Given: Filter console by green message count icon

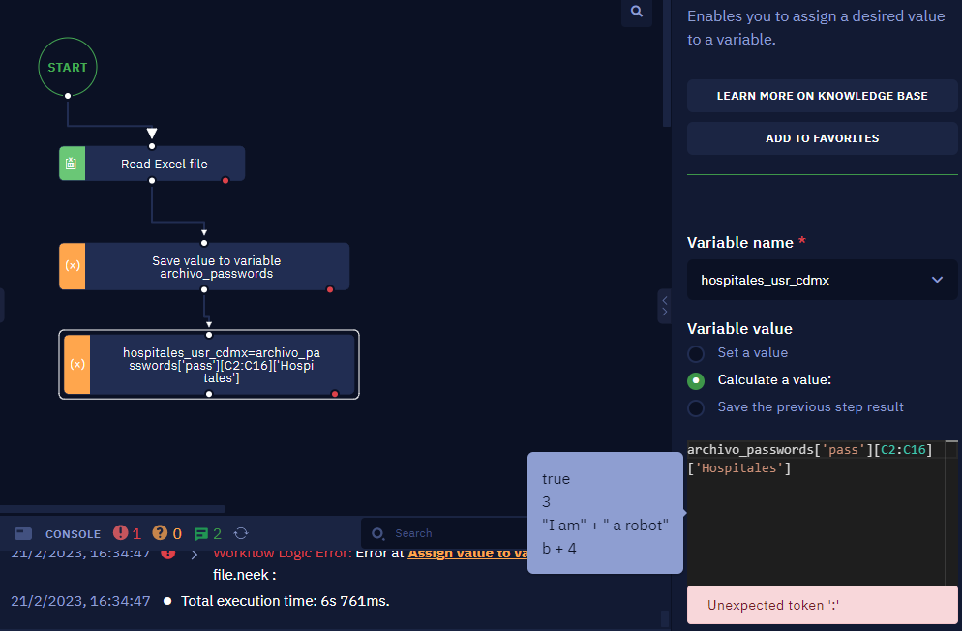Looking at the screenshot, I should pyautogui.click(x=201, y=533).
